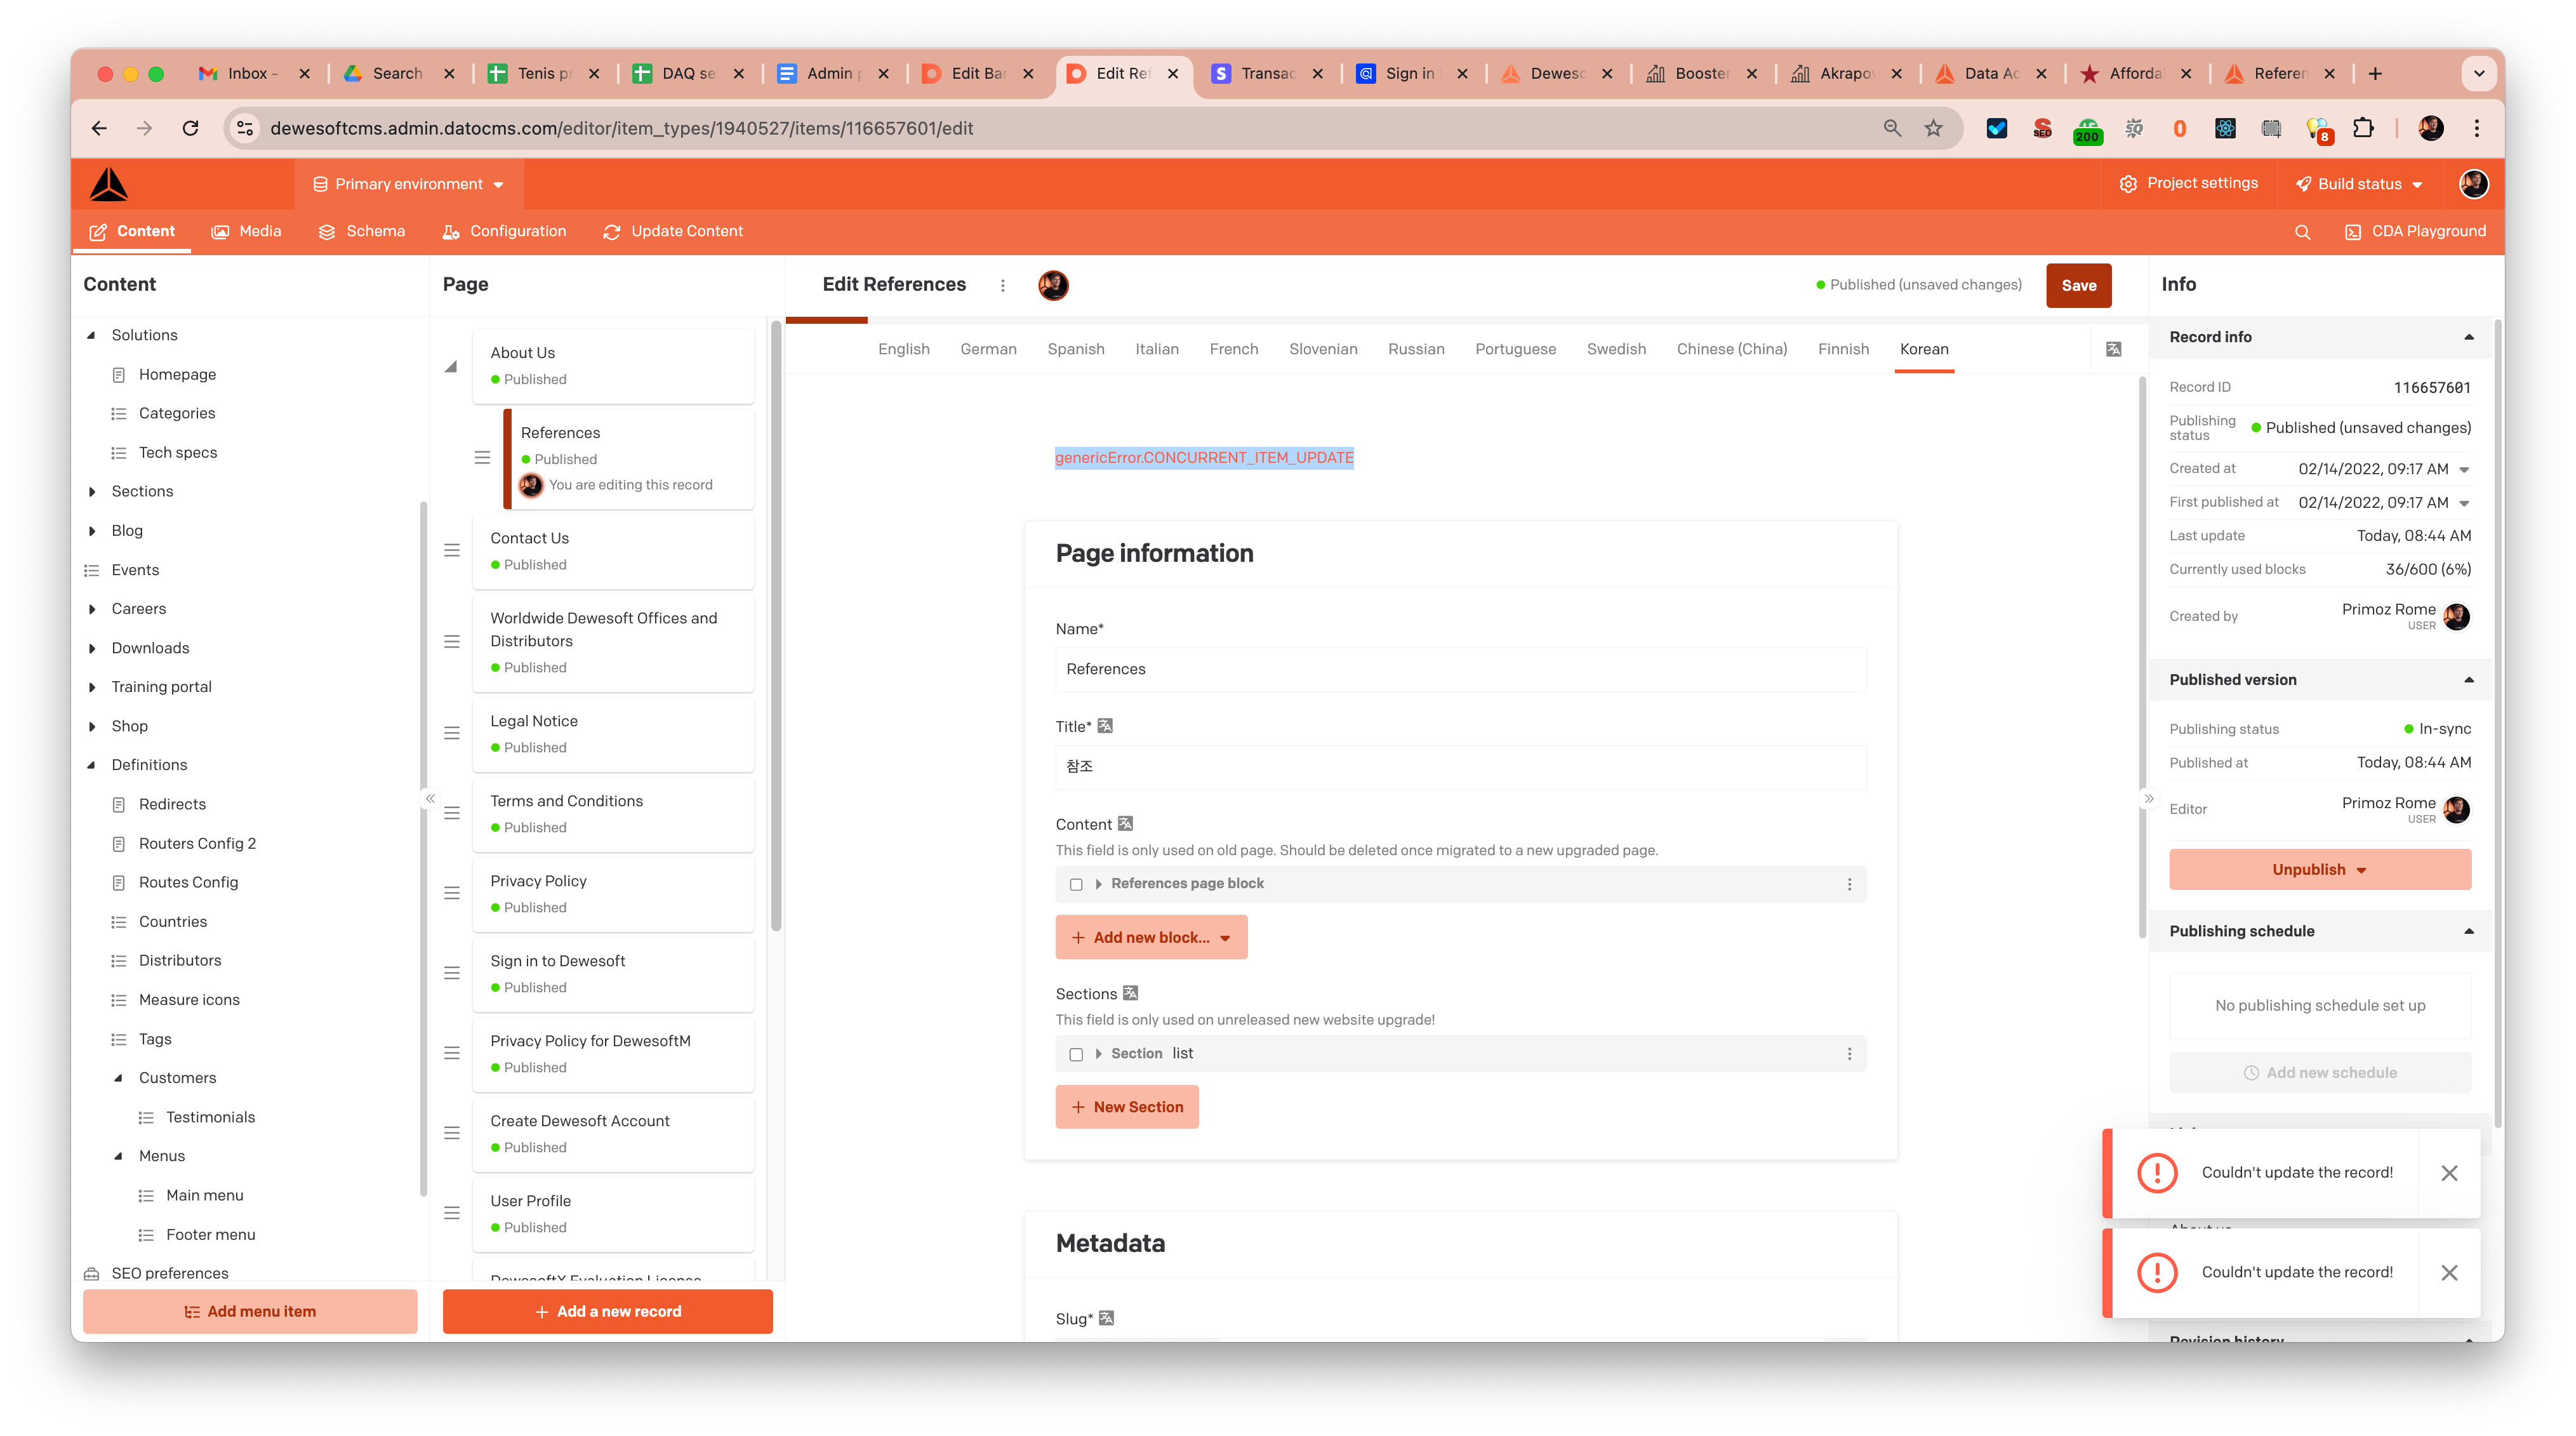Collapse the Content sidebar with double chevron
Viewport: 2576px width, 1436px height.
click(429, 798)
